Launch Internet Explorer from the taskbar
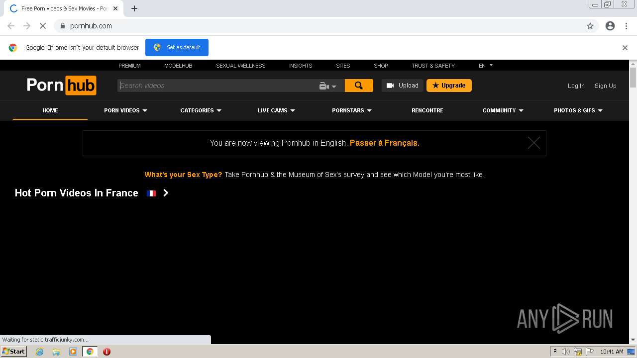This screenshot has height=358, width=637. coord(39,352)
